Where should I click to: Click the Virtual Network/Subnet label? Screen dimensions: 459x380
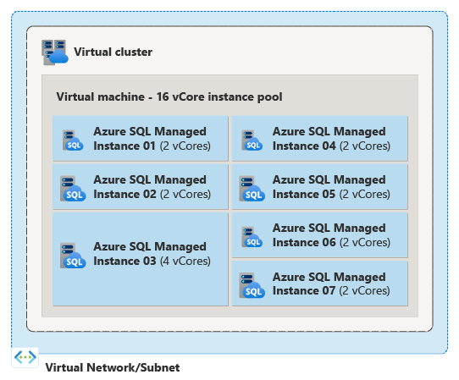pyautogui.click(x=113, y=367)
